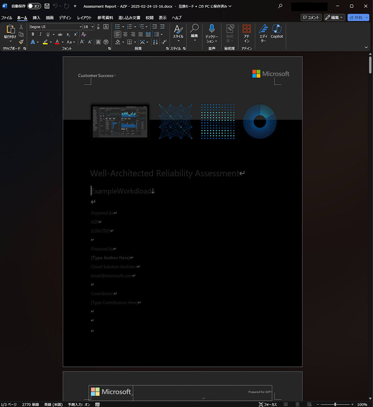Sort text with the A-Z sort icon
This screenshot has height=407, width=373.
click(x=155, y=42)
